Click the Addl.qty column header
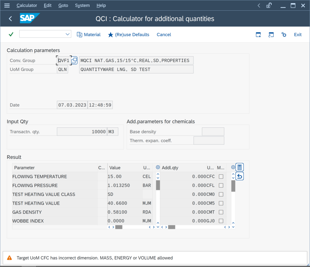 (183, 168)
